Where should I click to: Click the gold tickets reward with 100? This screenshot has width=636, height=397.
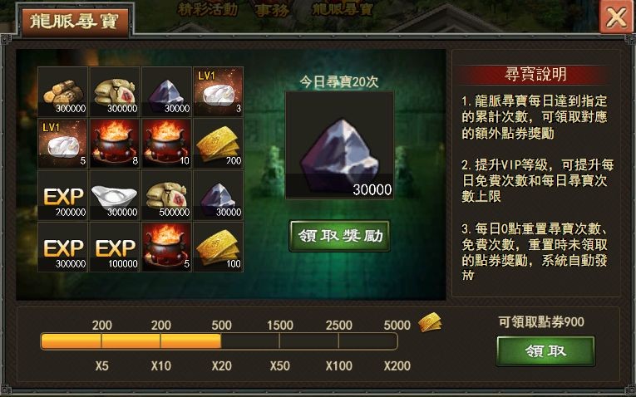click(218, 248)
